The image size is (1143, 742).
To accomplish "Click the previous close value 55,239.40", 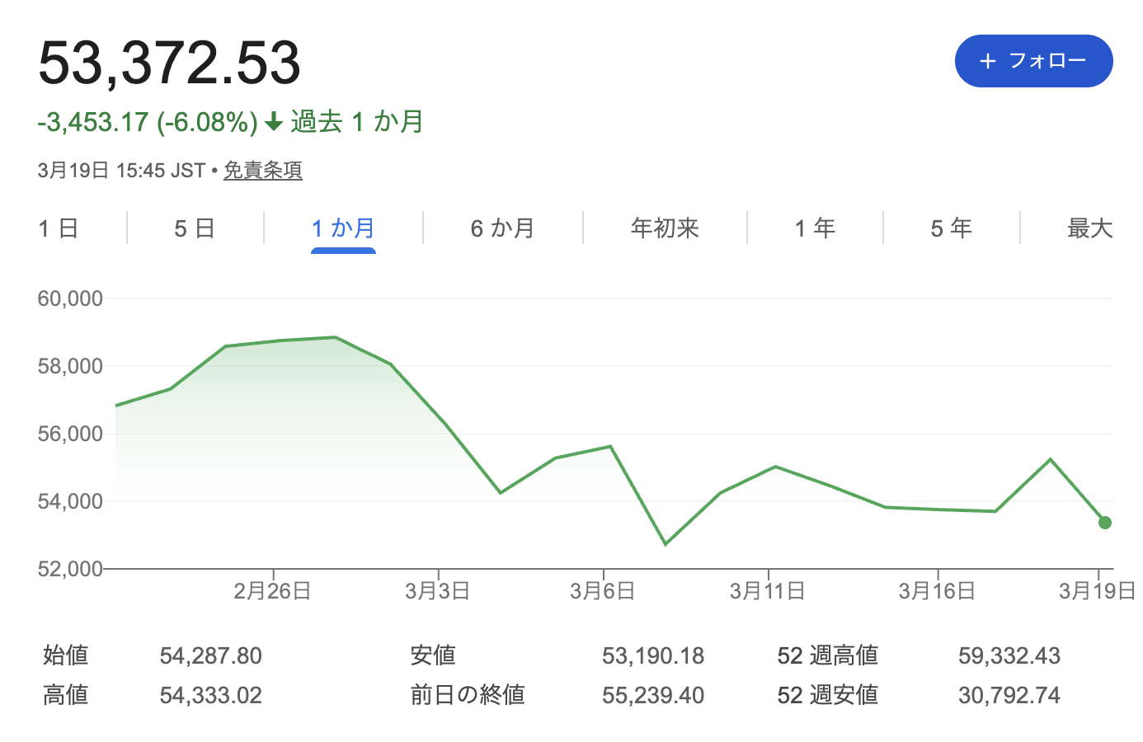I will point(653,696).
